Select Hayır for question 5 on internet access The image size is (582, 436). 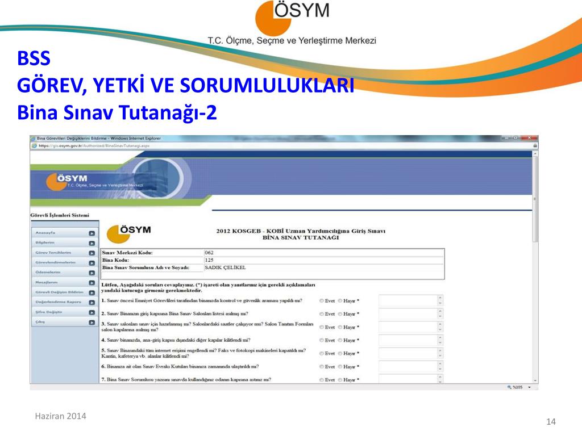(x=340, y=353)
